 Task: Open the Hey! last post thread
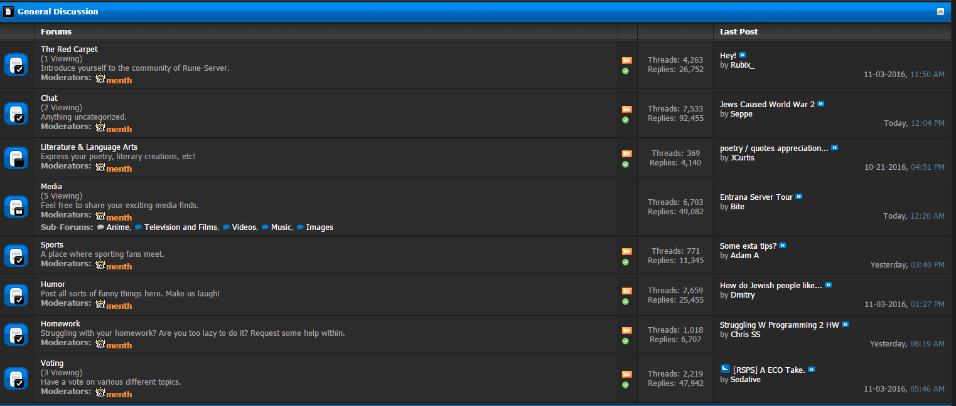728,55
